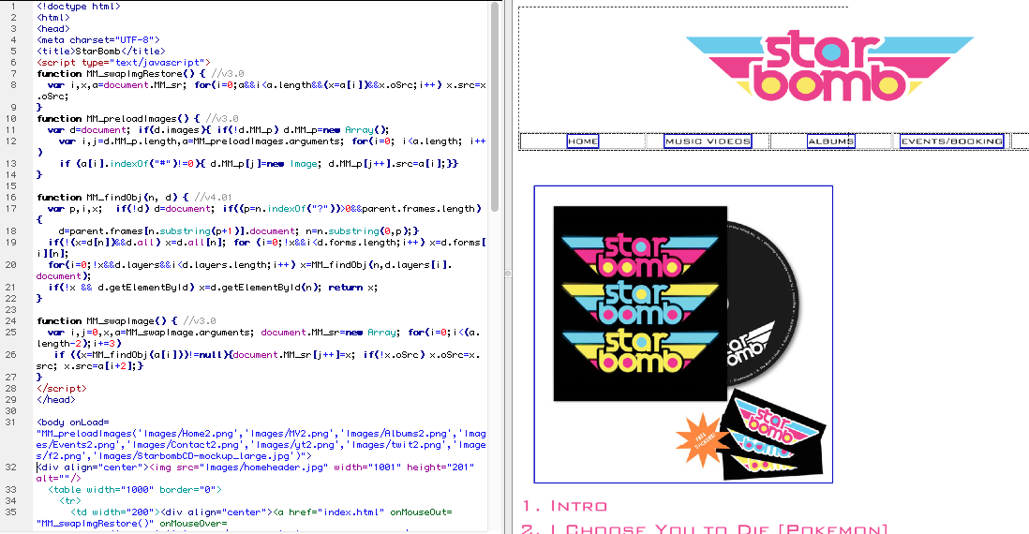
Task: Select the StarBomb CD mockup album image
Action: point(683,334)
